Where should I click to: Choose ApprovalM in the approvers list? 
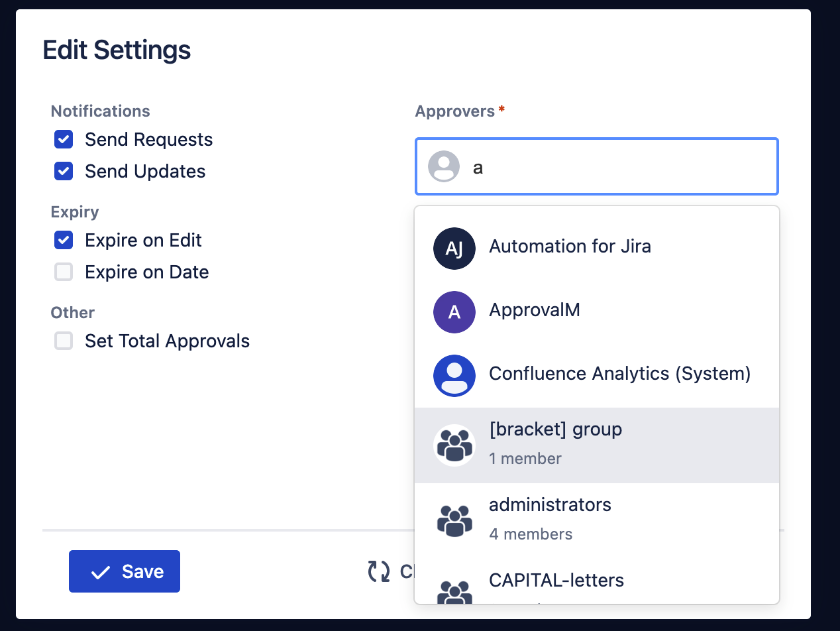(x=534, y=310)
